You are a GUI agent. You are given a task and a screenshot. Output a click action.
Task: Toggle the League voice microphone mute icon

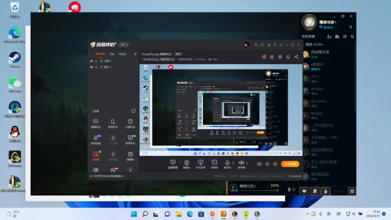point(289,190)
